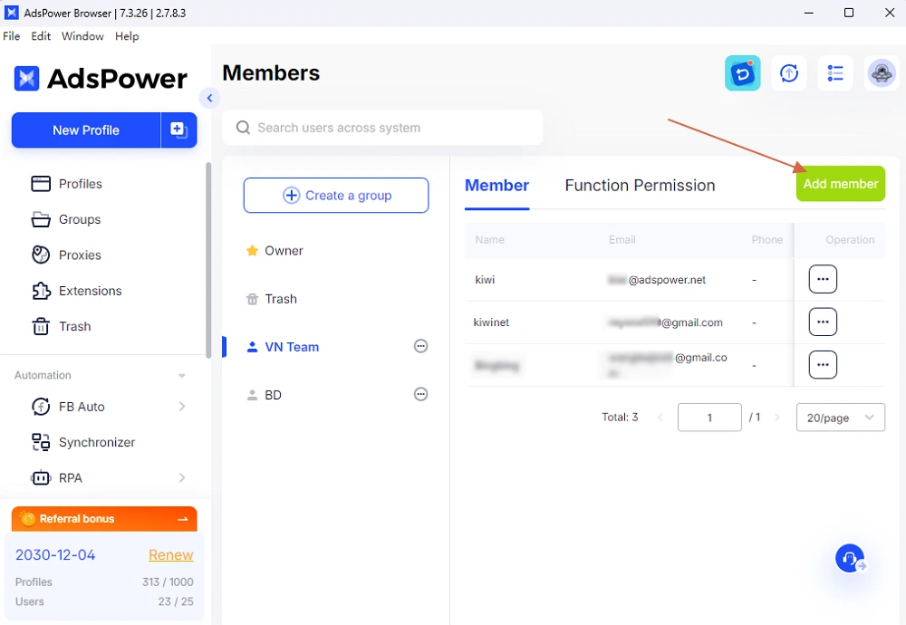This screenshot has width=906, height=625.
Task: Open the Referral bonus banner
Action: [104, 519]
